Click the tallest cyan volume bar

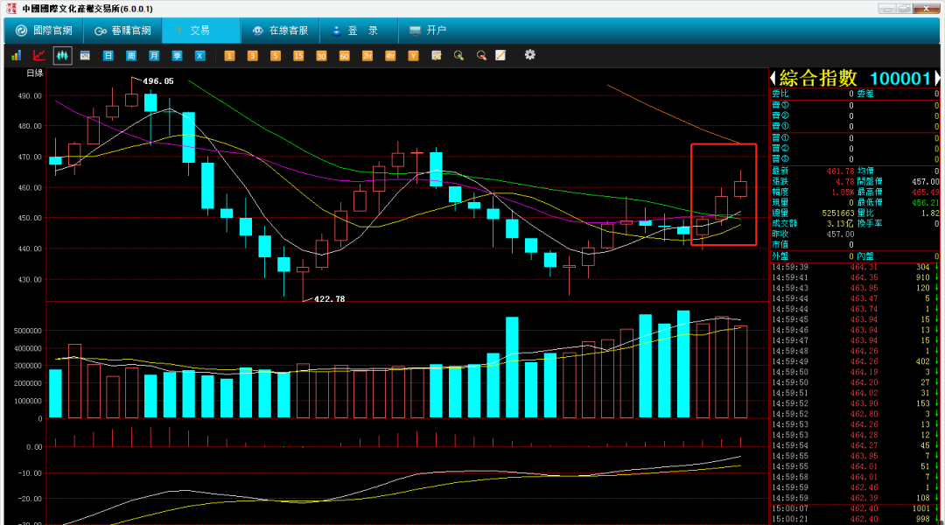683,364
